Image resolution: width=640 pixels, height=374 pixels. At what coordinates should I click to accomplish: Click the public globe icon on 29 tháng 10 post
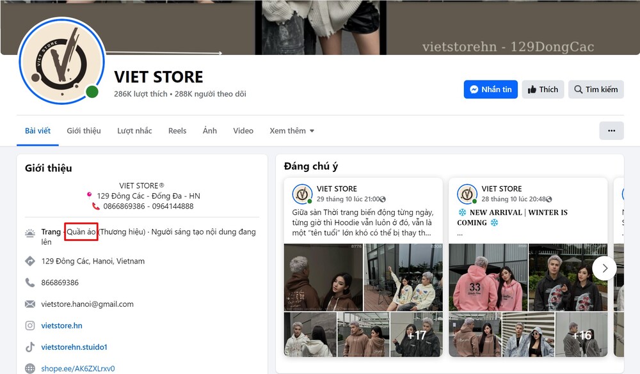pyautogui.click(x=383, y=199)
